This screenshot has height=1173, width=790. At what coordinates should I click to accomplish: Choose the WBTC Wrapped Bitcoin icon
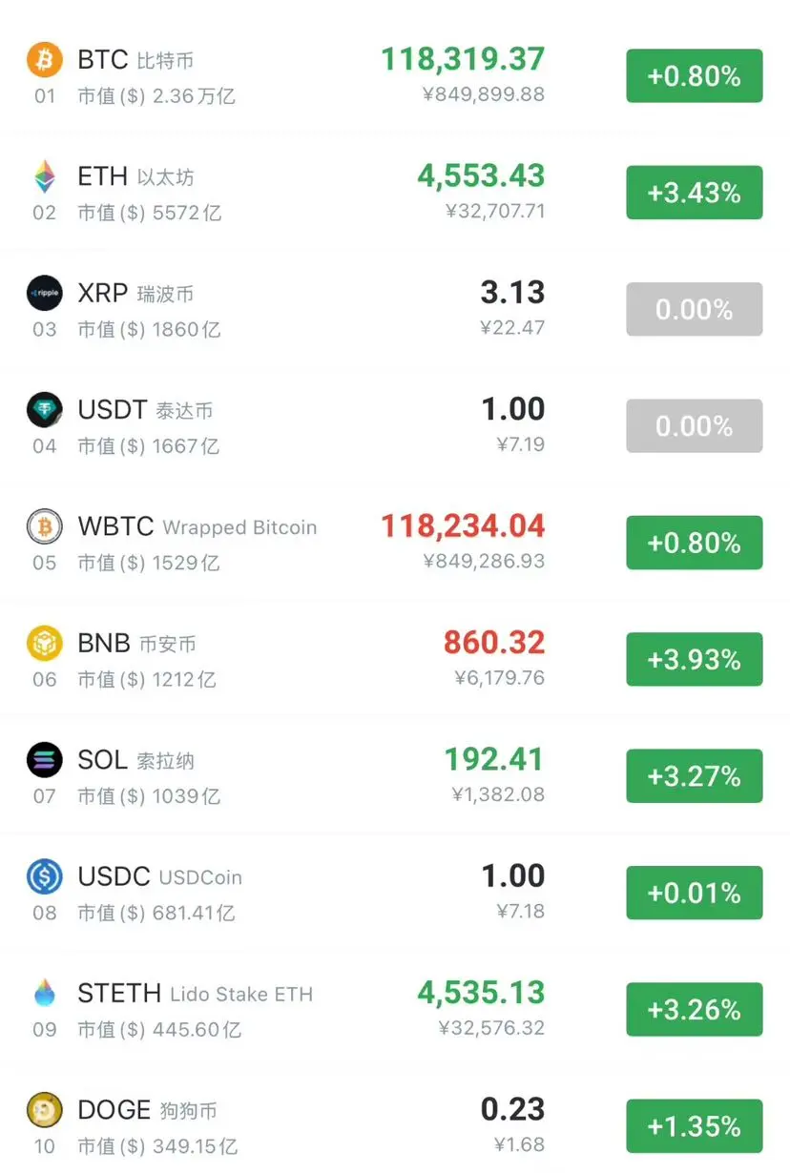pyautogui.click(x=45, y=526)
